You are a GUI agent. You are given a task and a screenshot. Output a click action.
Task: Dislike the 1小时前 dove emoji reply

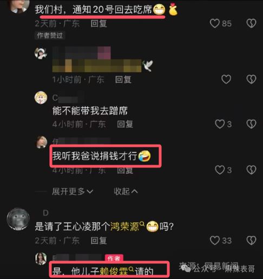click(x=251, y=79)
